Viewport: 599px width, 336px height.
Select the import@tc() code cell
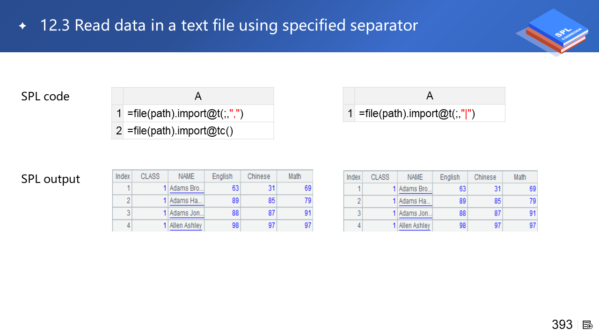click(198, 131)
